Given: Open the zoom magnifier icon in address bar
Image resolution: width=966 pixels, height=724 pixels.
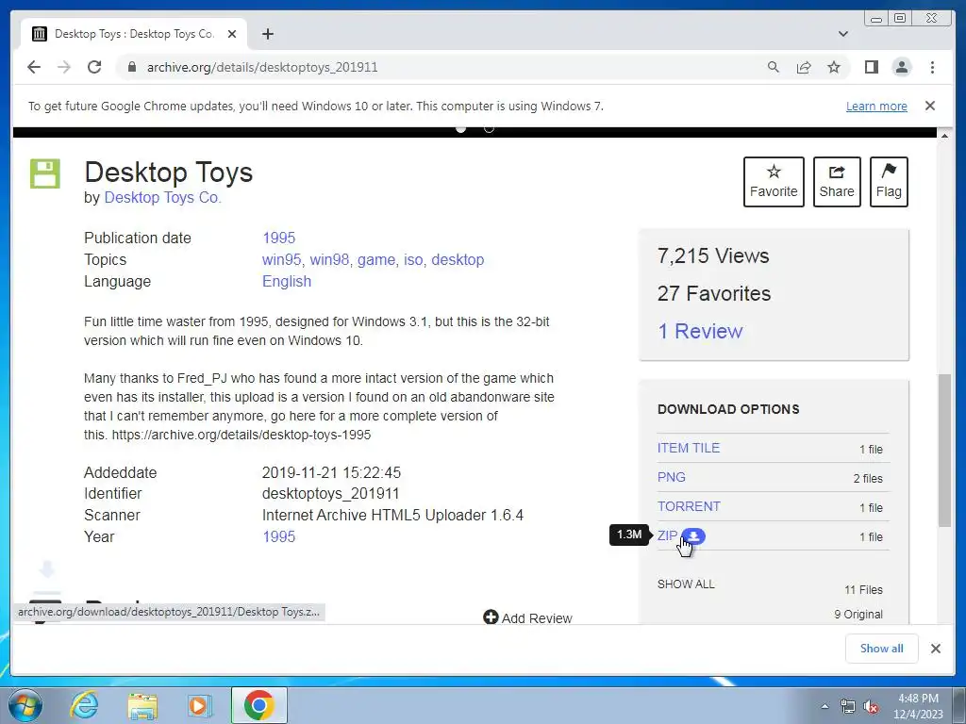Looking at the screenshot, I should point(774,67).
